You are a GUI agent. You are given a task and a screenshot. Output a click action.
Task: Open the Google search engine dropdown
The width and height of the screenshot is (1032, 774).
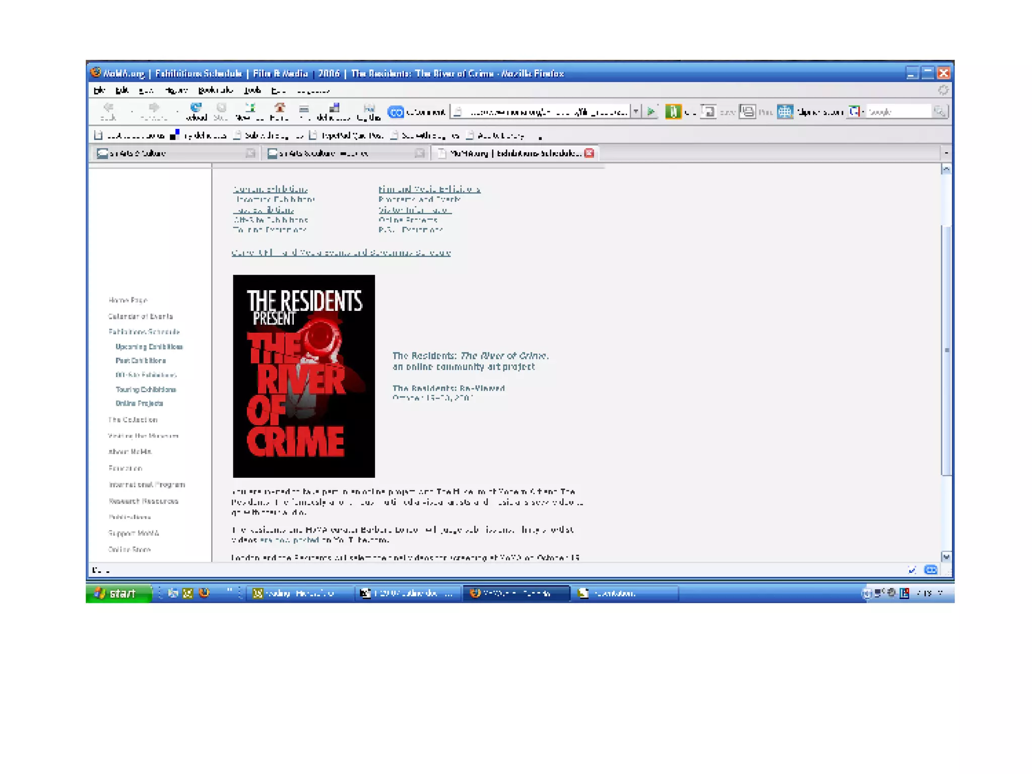pyautogui.click(x=856, y=111)
